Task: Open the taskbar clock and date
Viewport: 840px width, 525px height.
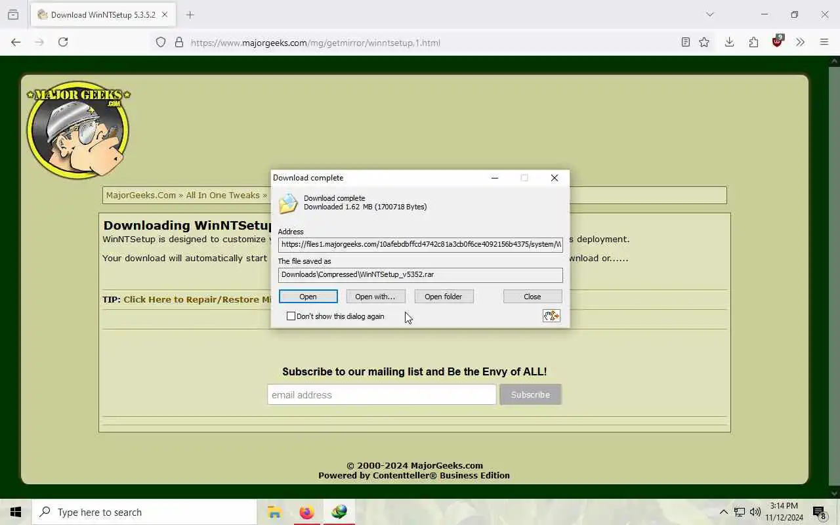Action: pos(784,512)
